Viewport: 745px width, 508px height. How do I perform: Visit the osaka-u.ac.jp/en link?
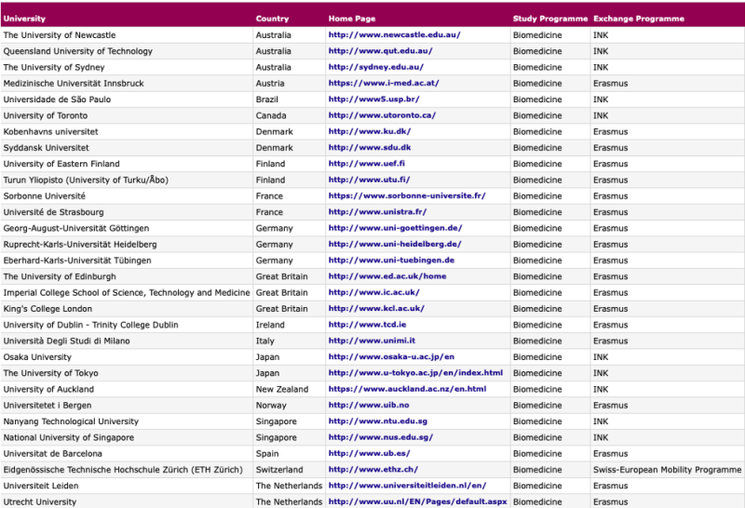(391, 356)
